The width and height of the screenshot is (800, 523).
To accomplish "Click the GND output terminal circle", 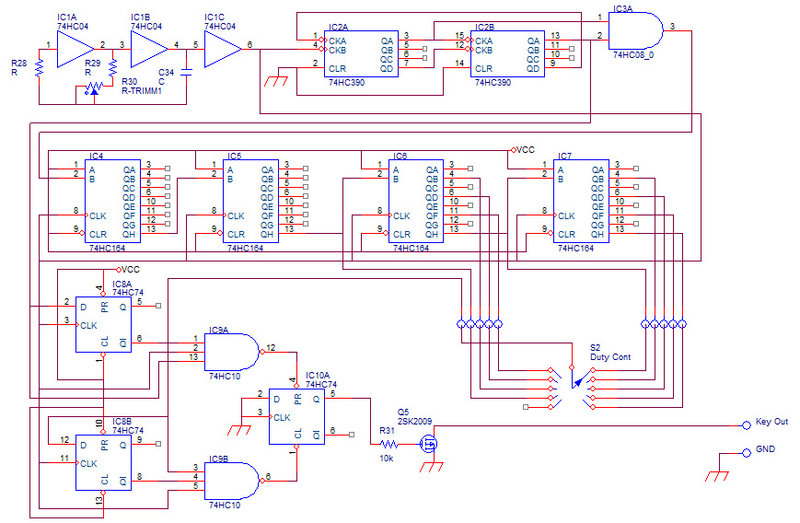I will coord(747,453).
